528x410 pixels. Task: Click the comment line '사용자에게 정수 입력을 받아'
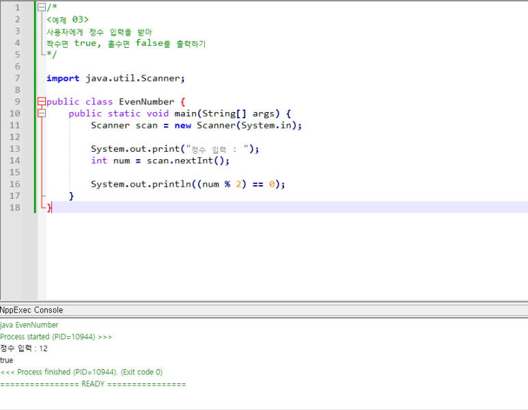[99, 32]
